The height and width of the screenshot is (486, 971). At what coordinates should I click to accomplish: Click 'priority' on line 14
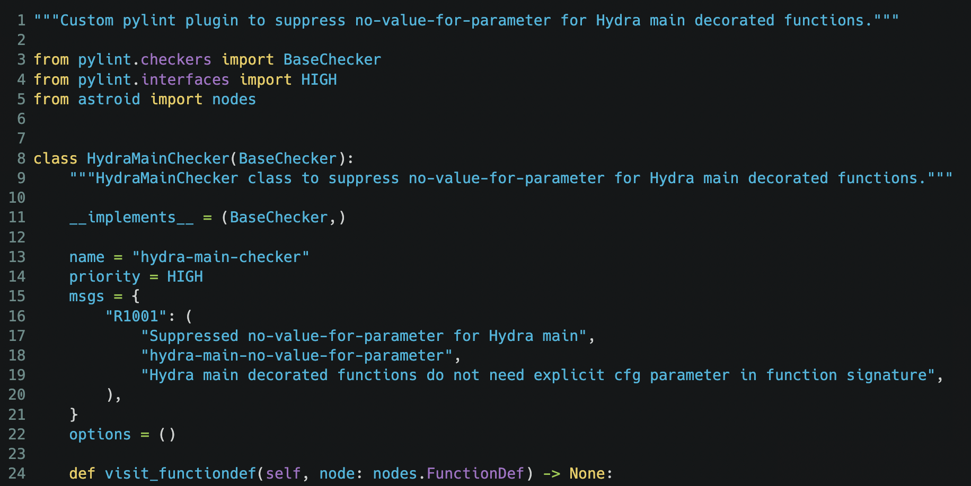(105, 276)
